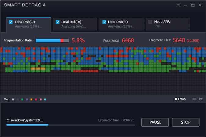The image size is (206, 137).
Task: Uncheck the Local Disk(E:) checkbox
Action: pyautogui.click(x=104, y=22)
